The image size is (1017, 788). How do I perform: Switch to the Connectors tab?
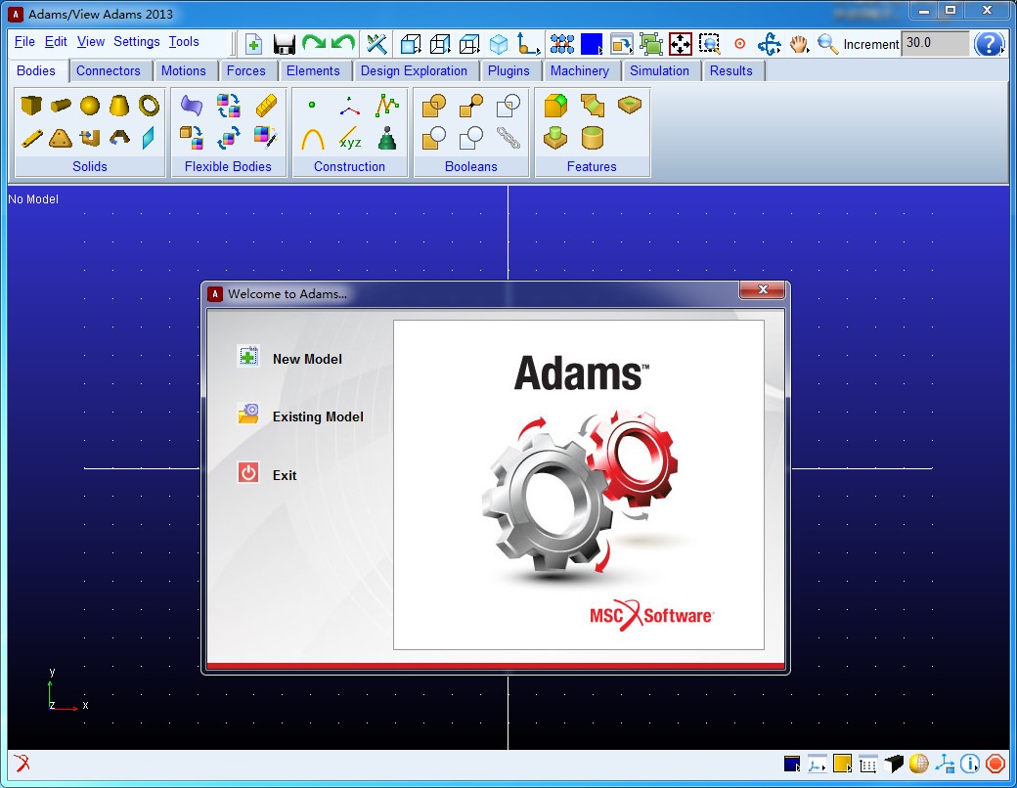108,70
